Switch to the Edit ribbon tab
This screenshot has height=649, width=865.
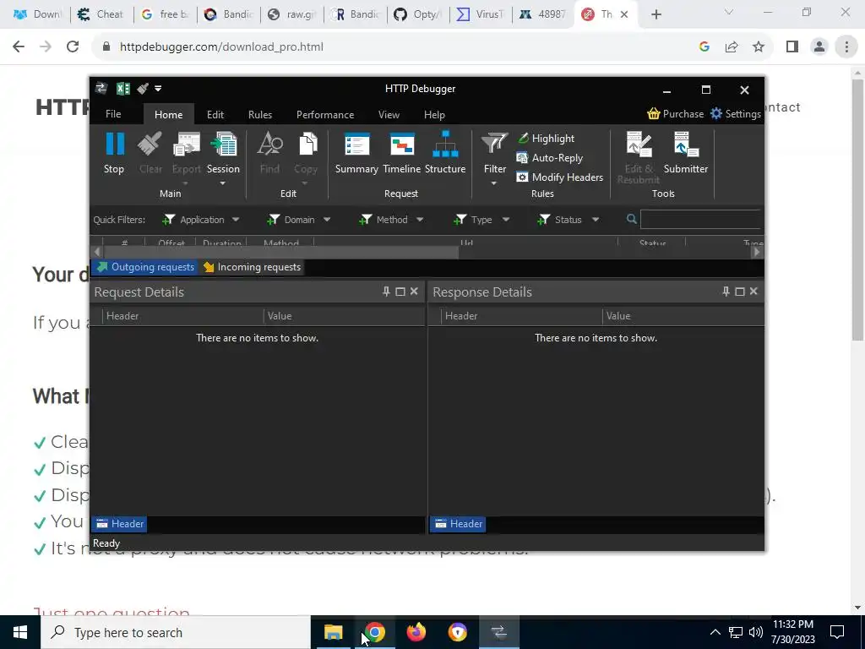215,114
